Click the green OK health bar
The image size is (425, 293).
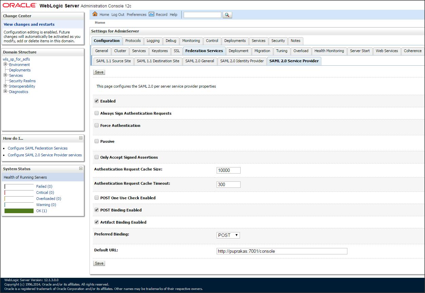pyautogui.click(x=19, y=211)
